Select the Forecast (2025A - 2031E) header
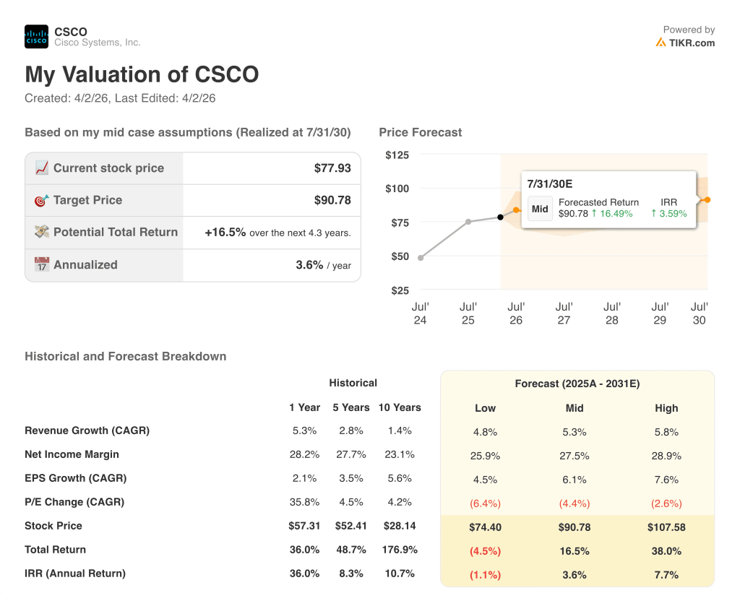Viewport: 740px width, 601px height. pyautogui.click(x=577, y=384)
